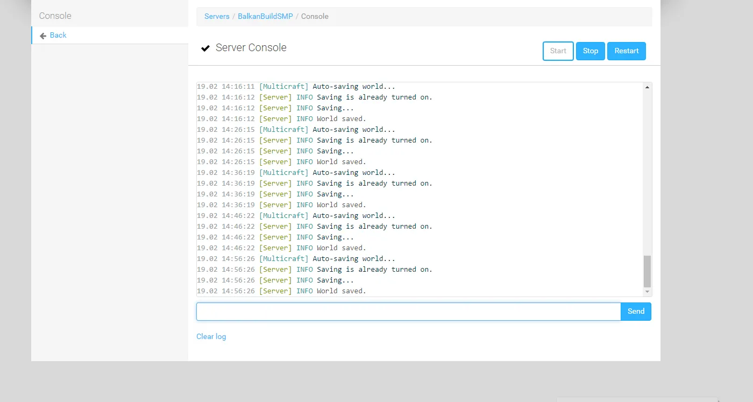Restart the server using the Restart button
Image resolution: width=753 pixels, height=402 pixels.
[x=626, y=51]
